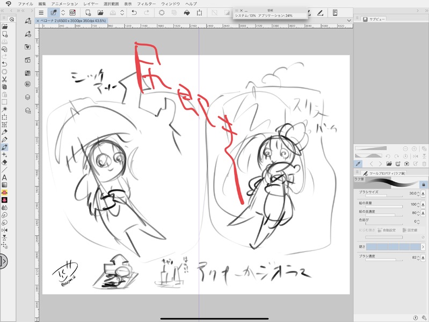
Task: Click the undo arrow in command bar
Action: (x=134, y=12)
